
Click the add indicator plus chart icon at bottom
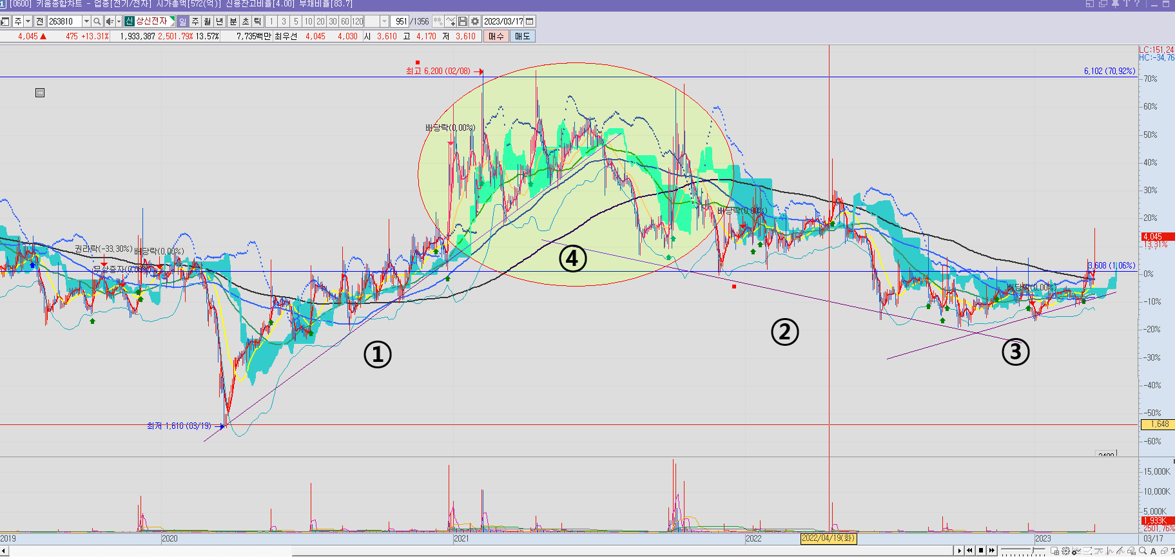(x=1076, y=551)
